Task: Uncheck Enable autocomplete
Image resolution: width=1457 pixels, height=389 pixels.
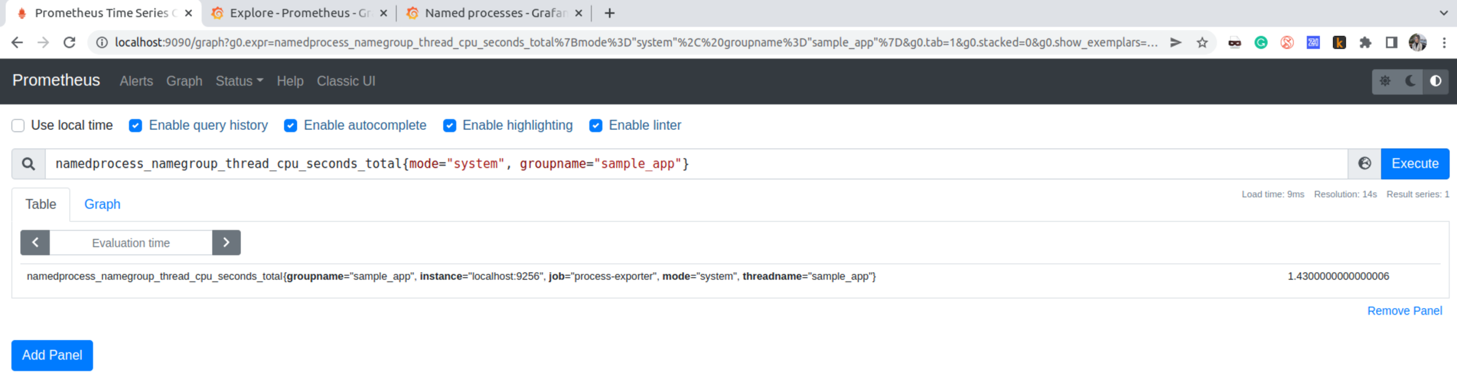Action: (x=290, y=126)
